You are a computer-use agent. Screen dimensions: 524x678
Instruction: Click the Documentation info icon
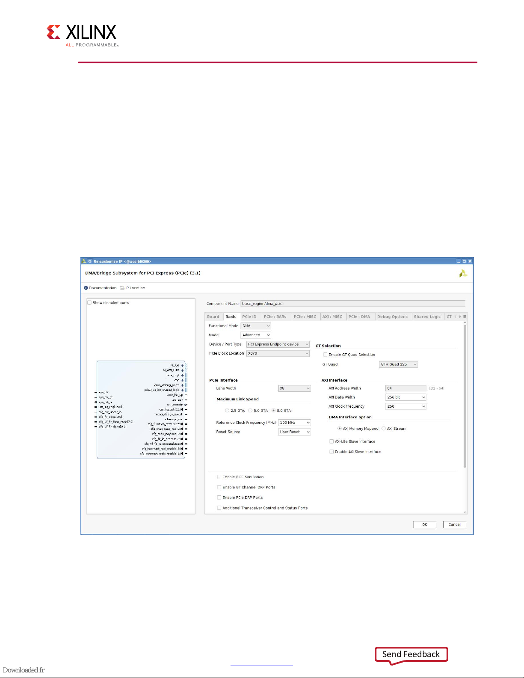86,288
